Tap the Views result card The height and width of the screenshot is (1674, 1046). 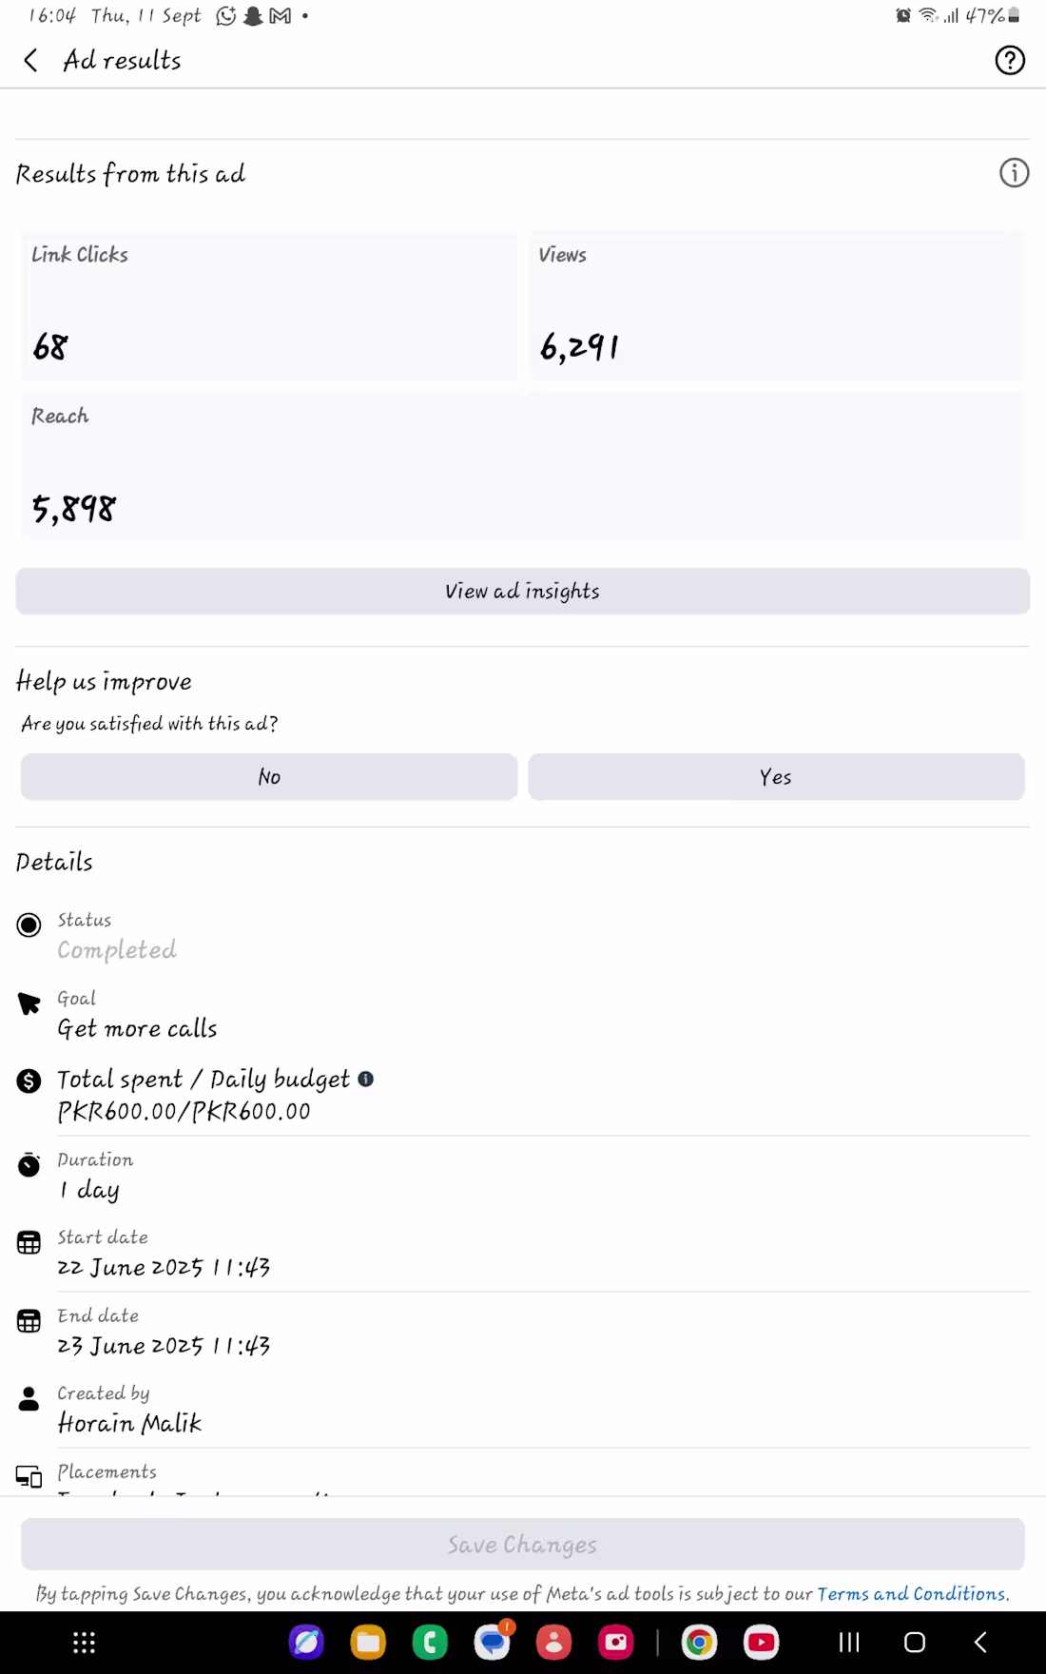776,305
